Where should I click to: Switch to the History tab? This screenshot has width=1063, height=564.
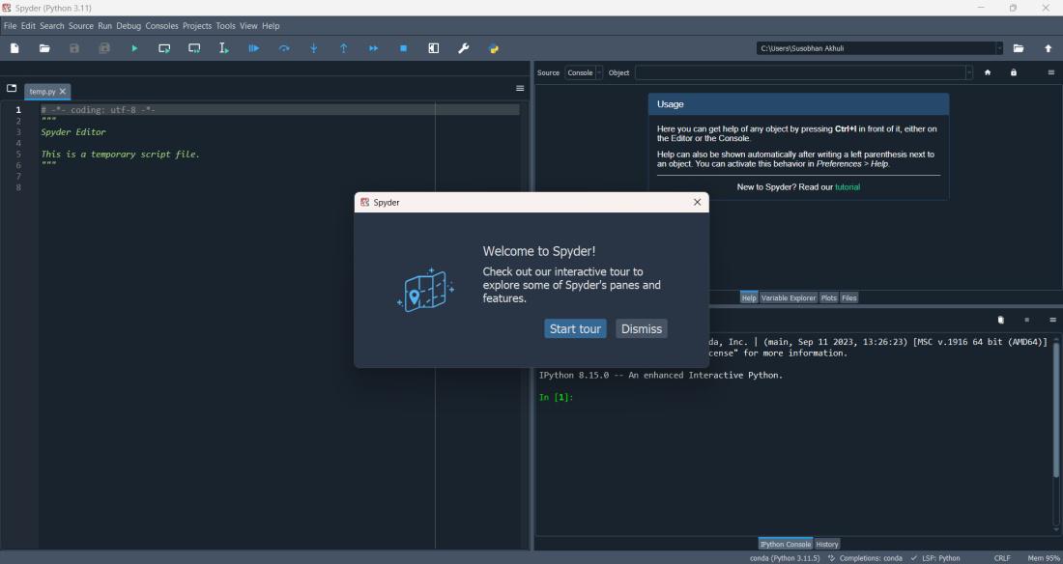coord(827,544)
